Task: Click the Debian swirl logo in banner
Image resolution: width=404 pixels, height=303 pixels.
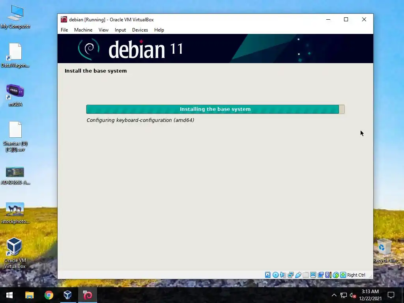Action: 89,49
